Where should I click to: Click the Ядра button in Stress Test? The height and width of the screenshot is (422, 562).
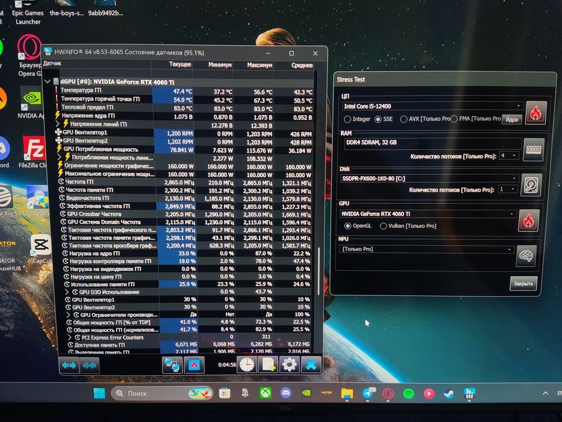click(511, 119)
